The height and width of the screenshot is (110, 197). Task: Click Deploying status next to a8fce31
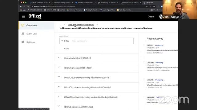point(160,45)
